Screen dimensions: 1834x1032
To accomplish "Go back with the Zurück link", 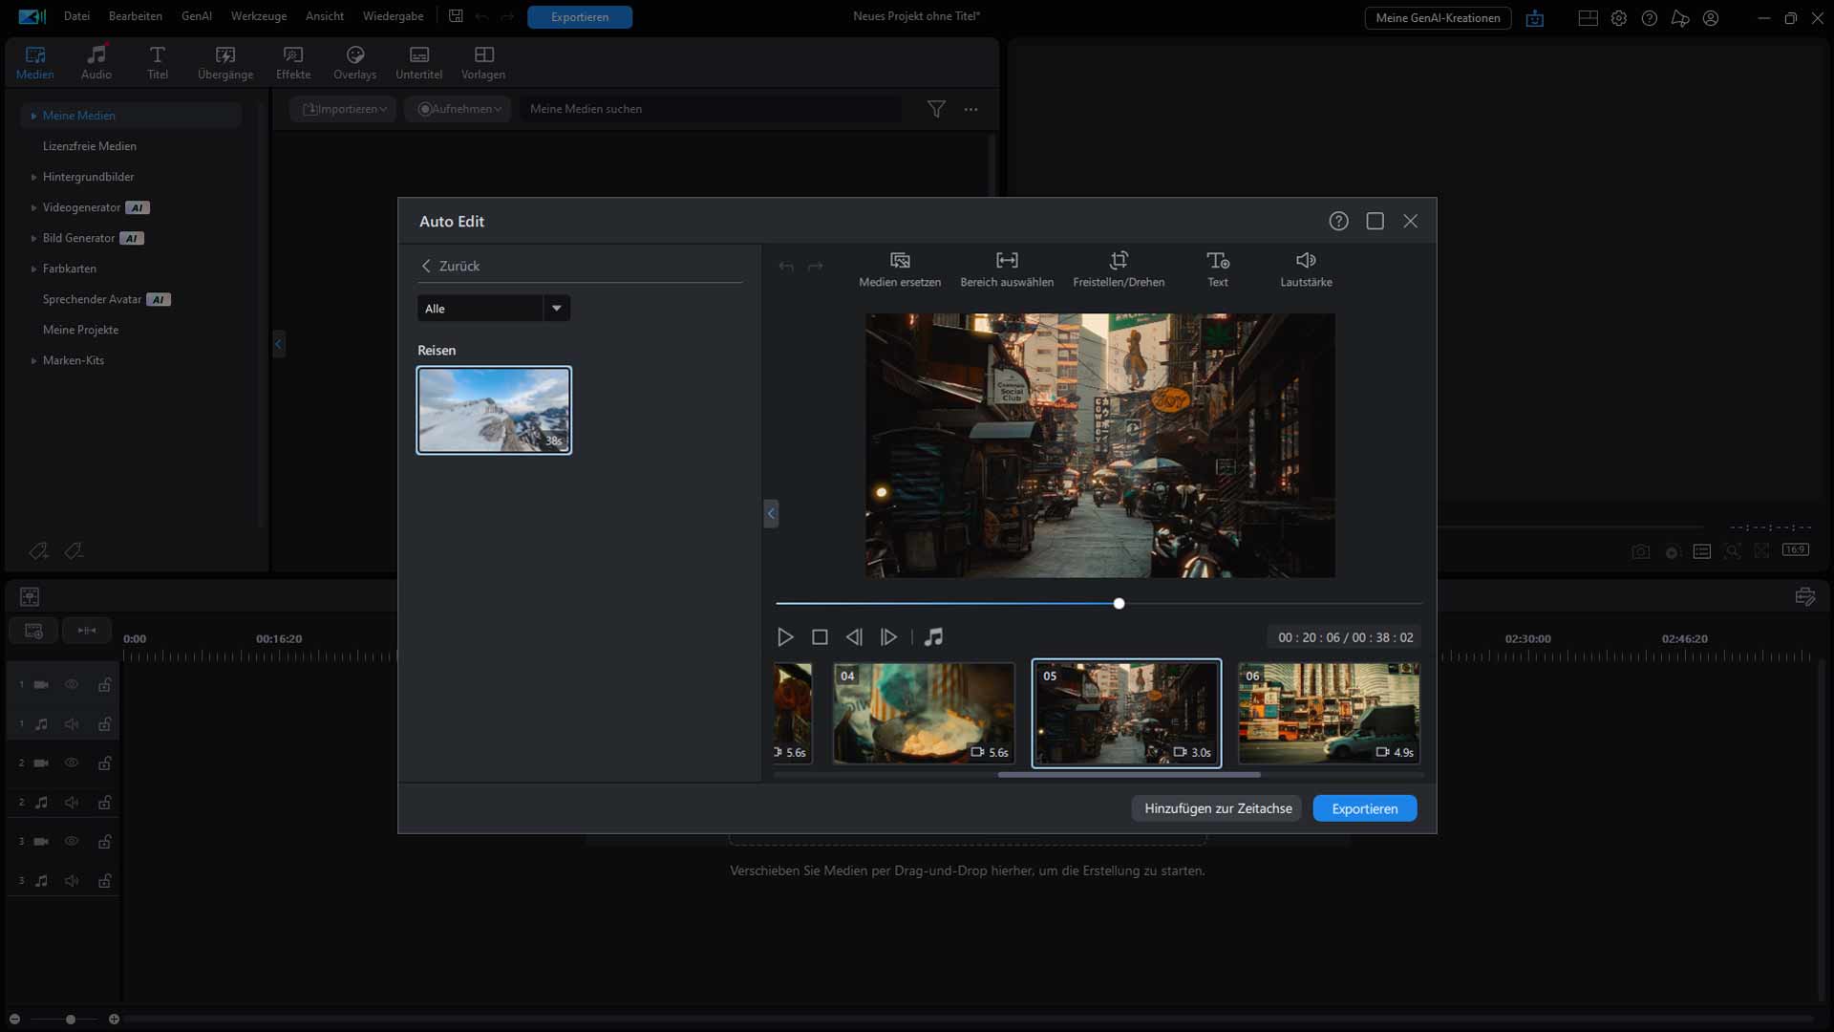I will tap(450, 266).
